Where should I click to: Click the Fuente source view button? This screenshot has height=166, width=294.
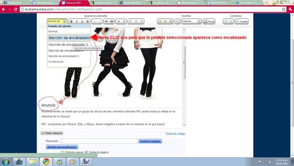[242, 22]
